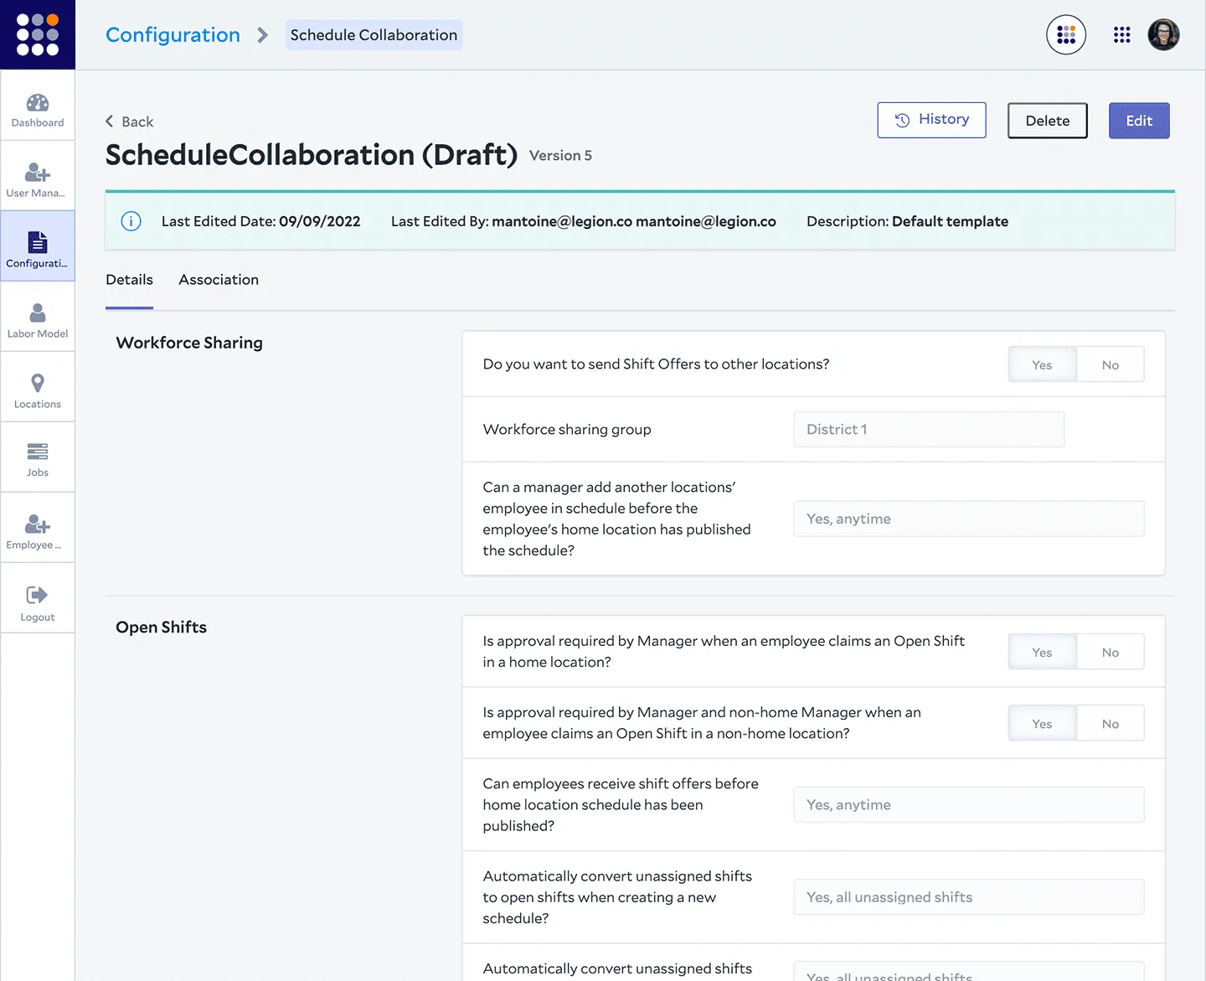Click the Edit button
The image size is (1206, 981).
pos(1138,121)
